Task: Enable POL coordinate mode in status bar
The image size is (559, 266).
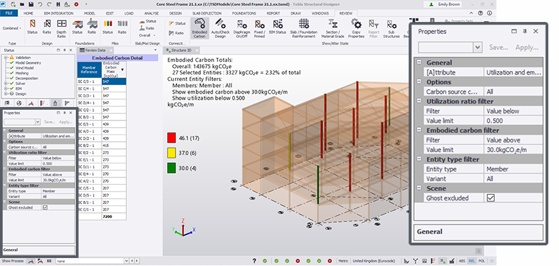Action: point(481,261)
